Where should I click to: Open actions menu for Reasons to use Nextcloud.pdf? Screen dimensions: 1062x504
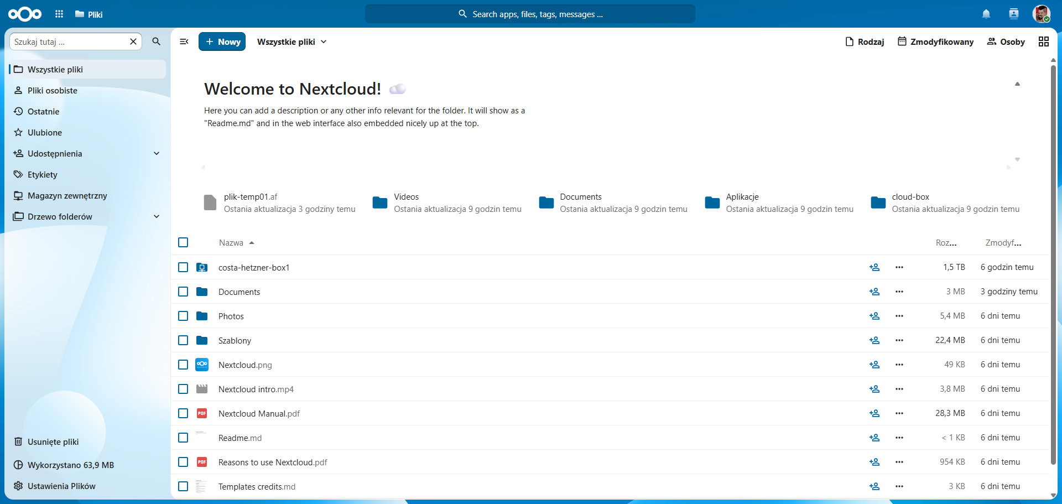pyautogui.click(x=899, y=462)
